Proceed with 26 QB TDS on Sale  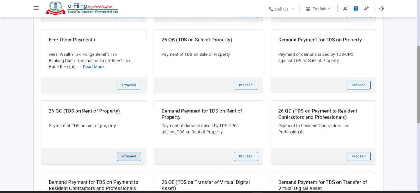coord(246,85)
